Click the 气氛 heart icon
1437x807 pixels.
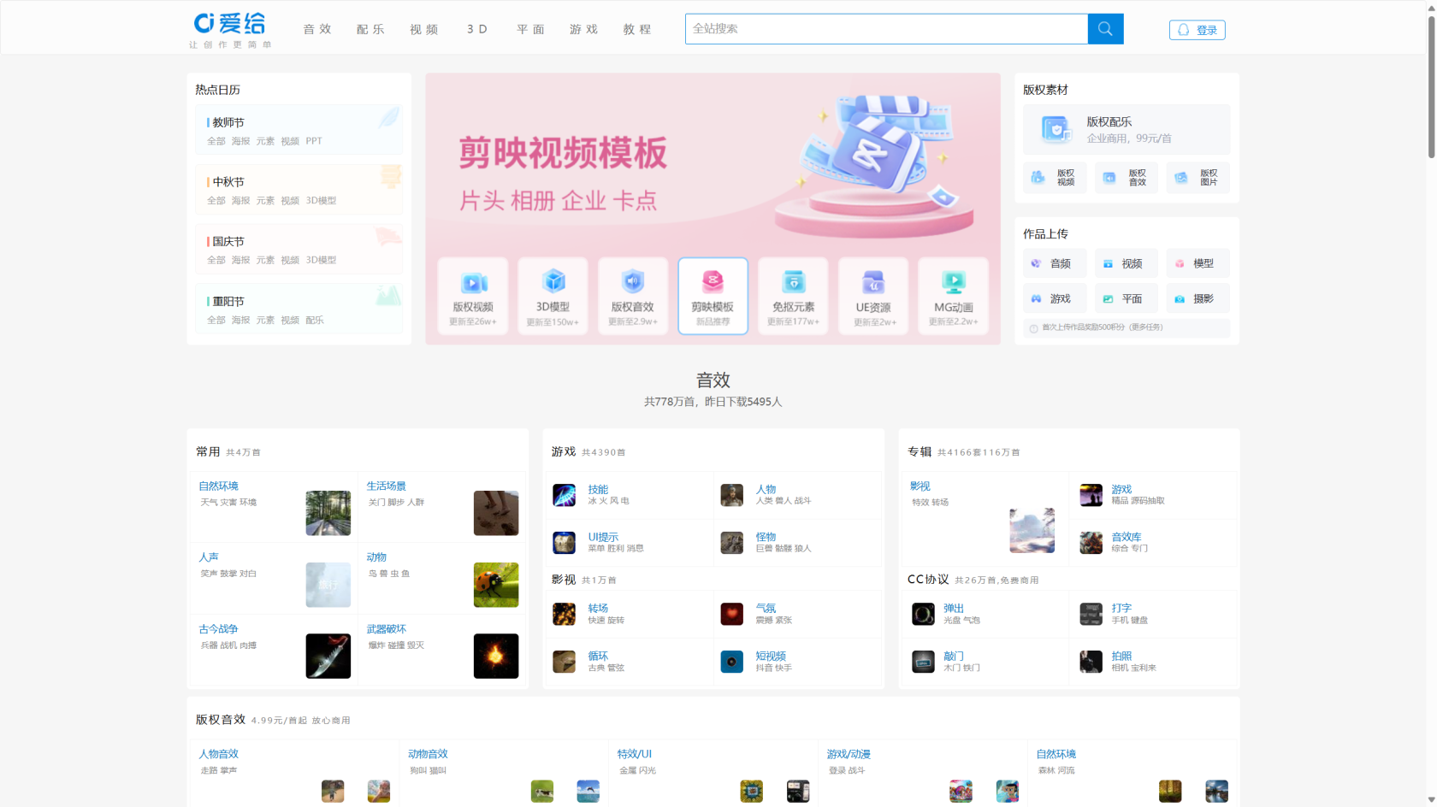(731, 614)
